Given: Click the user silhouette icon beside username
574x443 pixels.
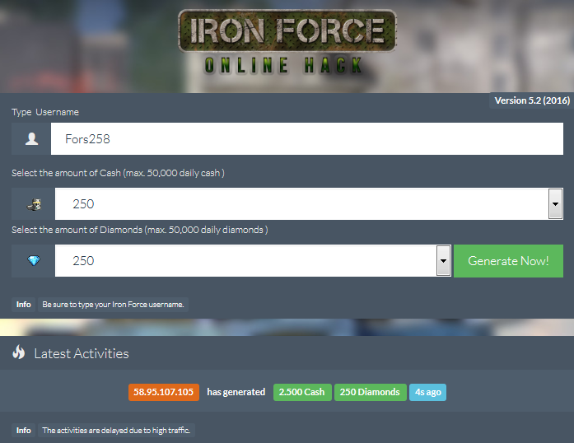Looking at the screenshot, I should (x=32, y=139).
